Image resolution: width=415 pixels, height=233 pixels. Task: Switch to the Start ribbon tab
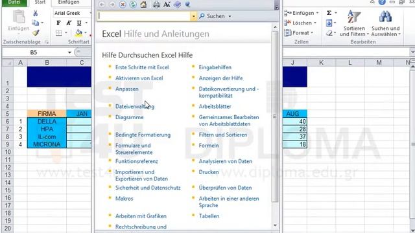pos(40,3)
